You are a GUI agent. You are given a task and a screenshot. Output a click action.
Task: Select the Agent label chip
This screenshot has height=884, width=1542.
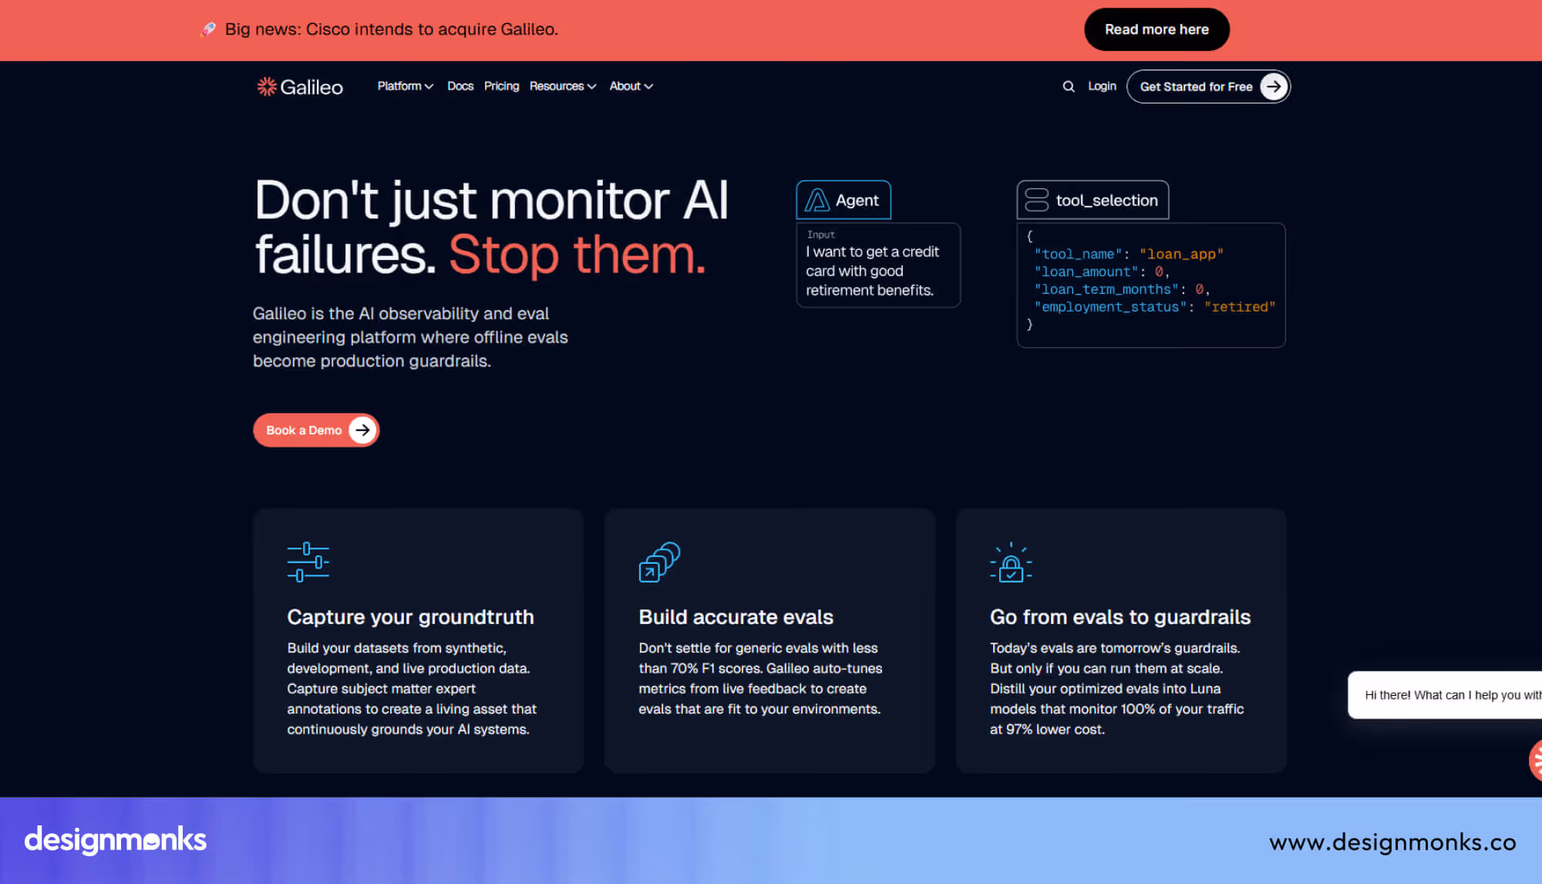[x=843, y=201]
